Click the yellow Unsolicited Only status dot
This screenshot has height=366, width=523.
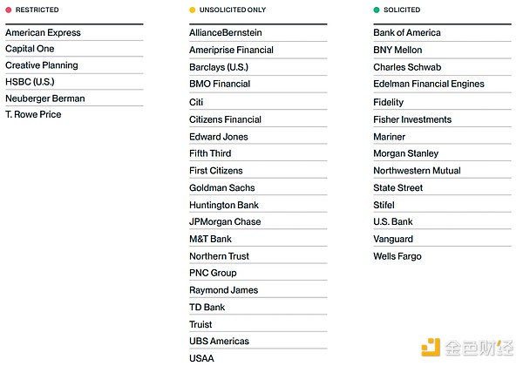coord(193,10)
